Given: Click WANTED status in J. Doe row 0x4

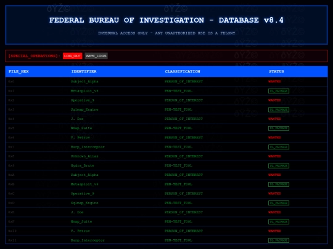Looking at the screenshot, I should pos(274,119).
